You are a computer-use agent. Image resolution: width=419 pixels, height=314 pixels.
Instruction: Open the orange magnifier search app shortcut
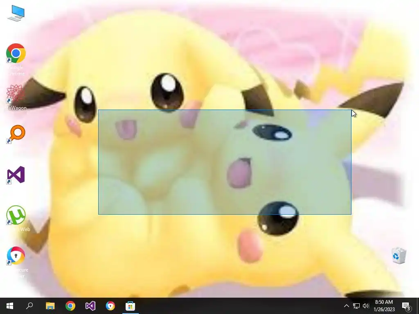(x=16, y=134)
